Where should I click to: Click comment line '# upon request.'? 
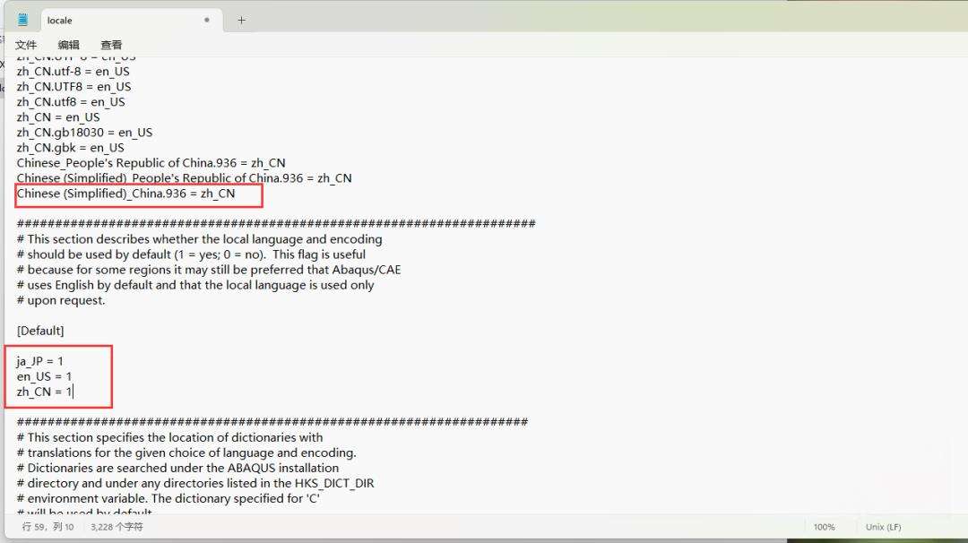(61, 300)
